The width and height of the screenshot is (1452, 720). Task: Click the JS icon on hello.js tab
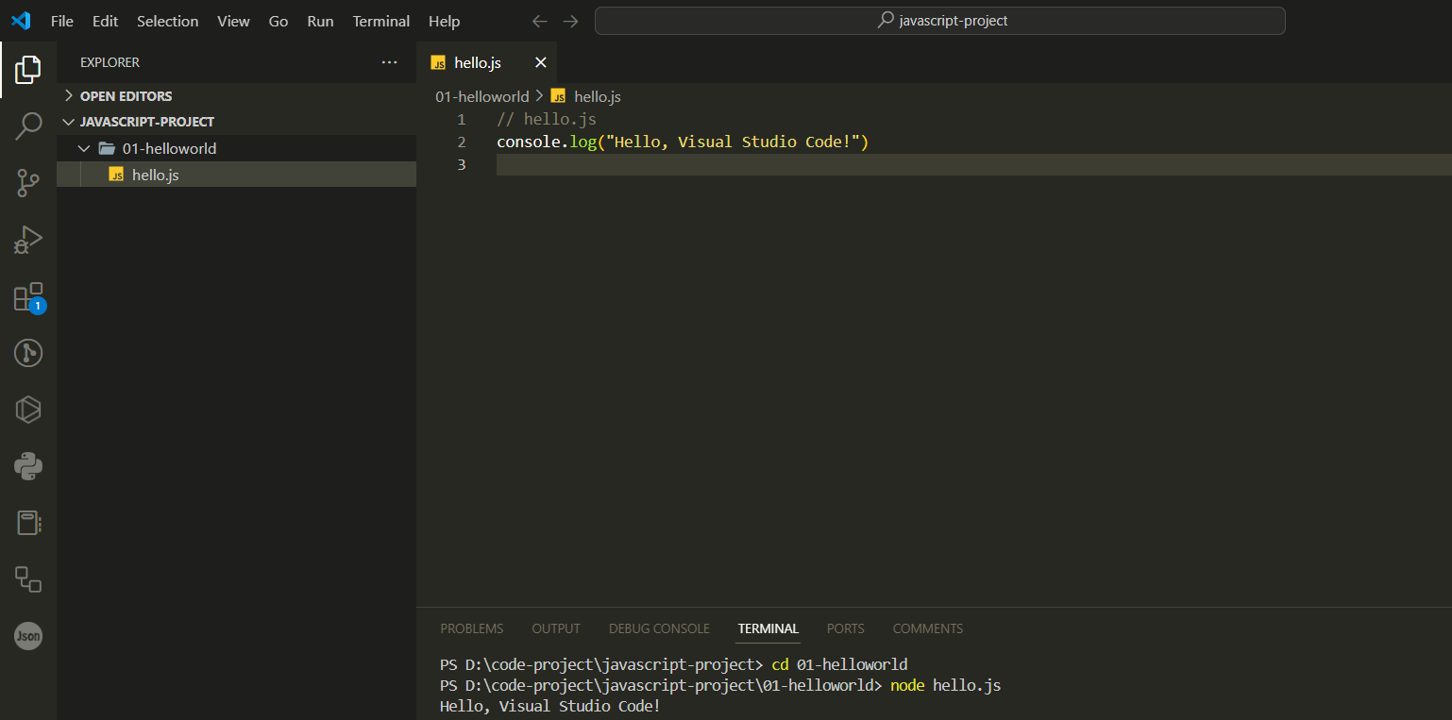[x=438, y=62]
